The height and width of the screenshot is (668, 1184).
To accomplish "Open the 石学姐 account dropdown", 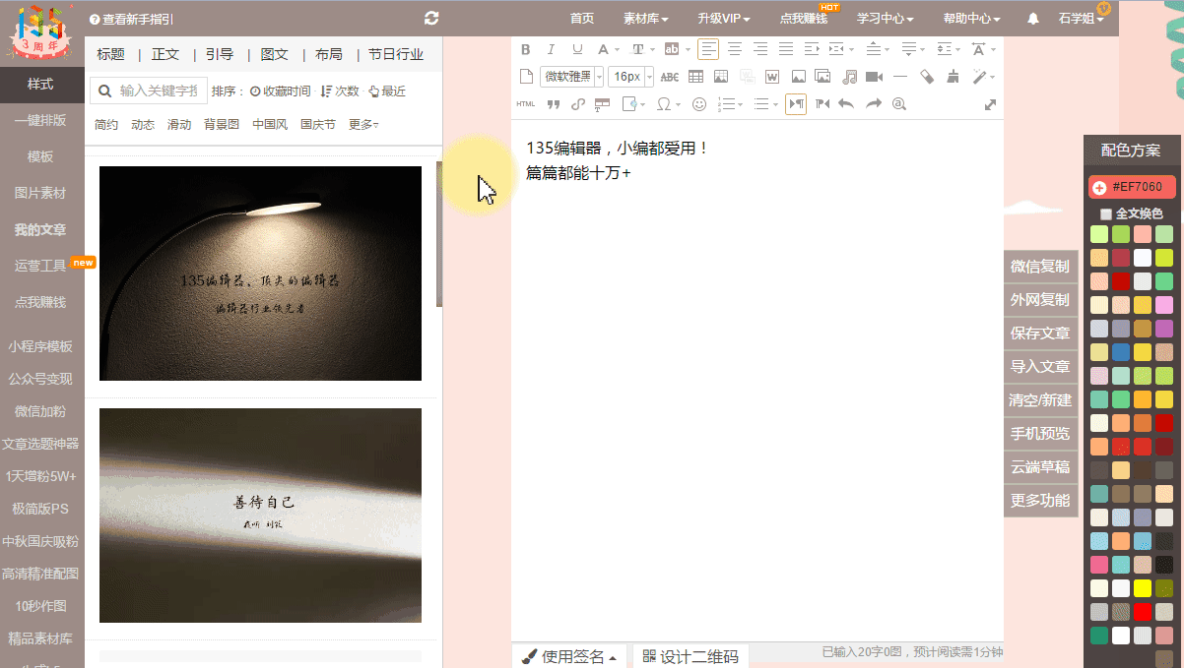I will [1082, 19].
